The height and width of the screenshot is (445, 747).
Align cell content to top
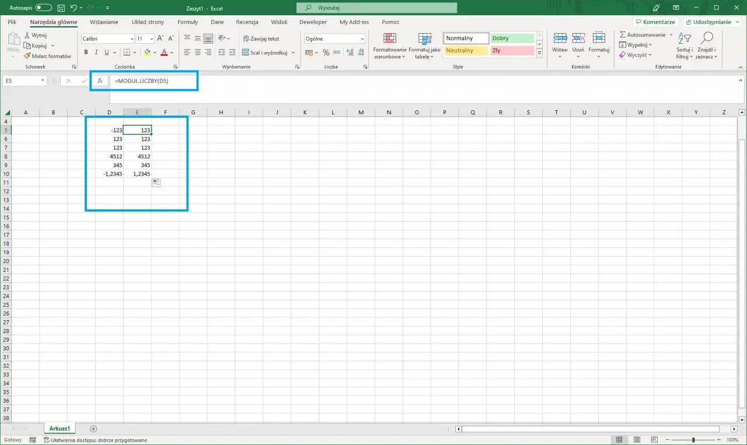(187, 38)
